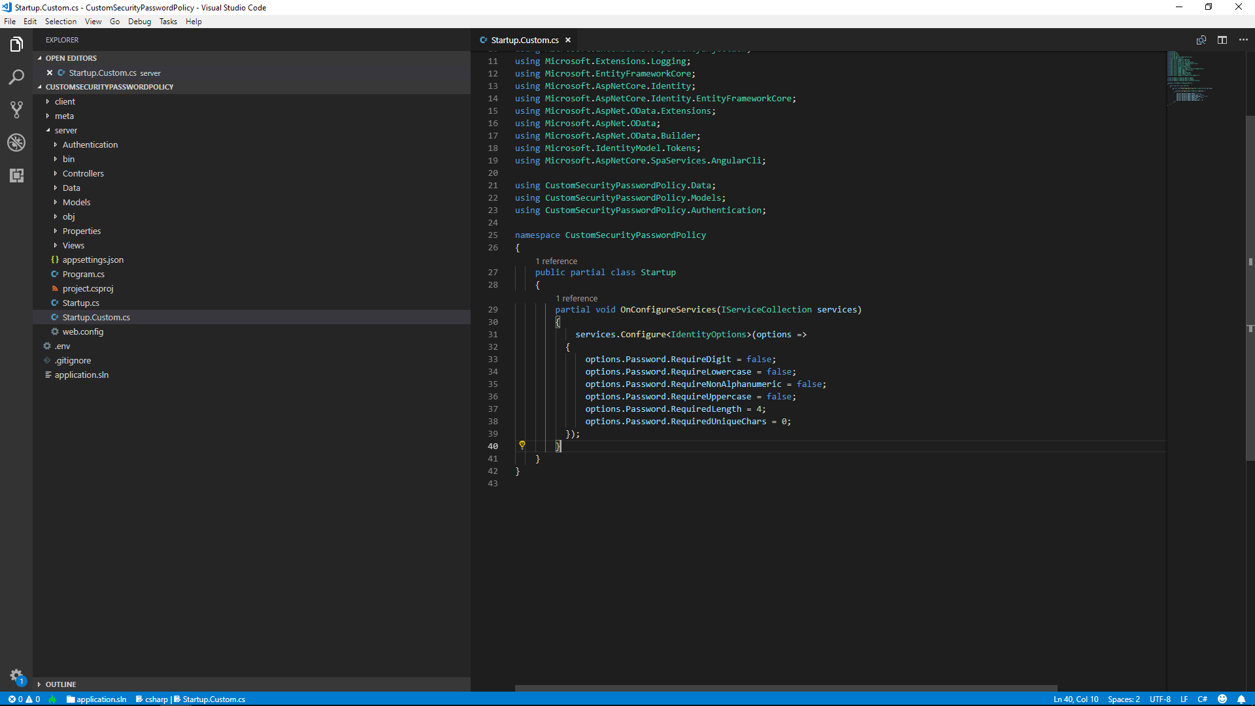Screen dimensions: 1255x706
Task: Open the .env file
Action: pos(252,346)
